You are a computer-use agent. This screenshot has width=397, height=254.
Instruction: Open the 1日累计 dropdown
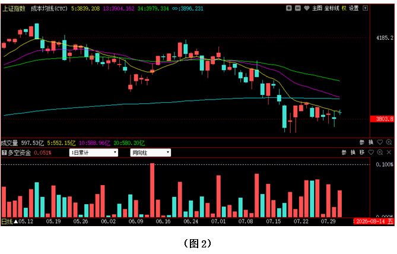tap(94, 153)
